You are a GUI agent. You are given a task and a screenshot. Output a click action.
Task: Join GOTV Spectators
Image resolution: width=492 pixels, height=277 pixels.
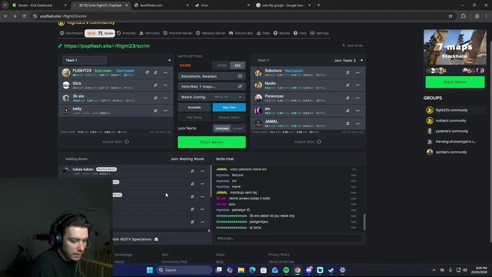click(135, 239)
